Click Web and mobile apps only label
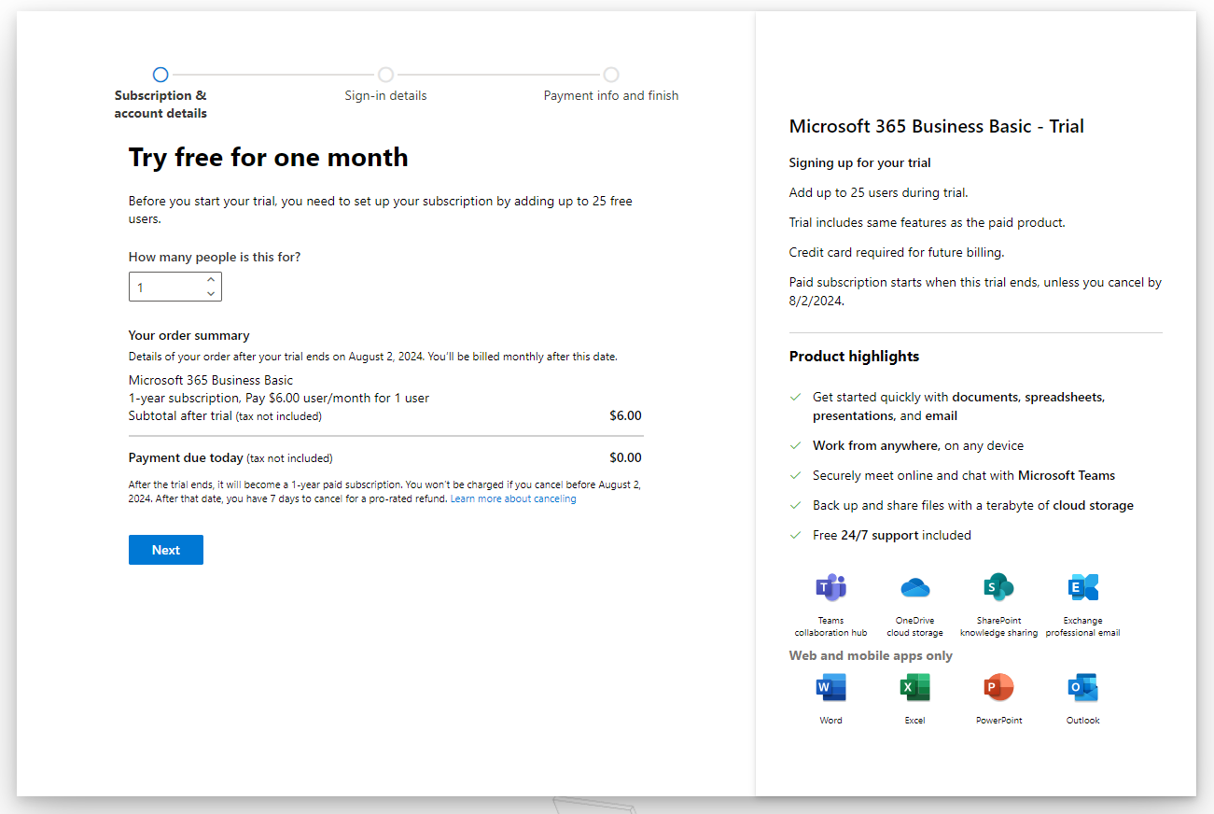This screenshot has height=814, width=1214. point(871,655)
